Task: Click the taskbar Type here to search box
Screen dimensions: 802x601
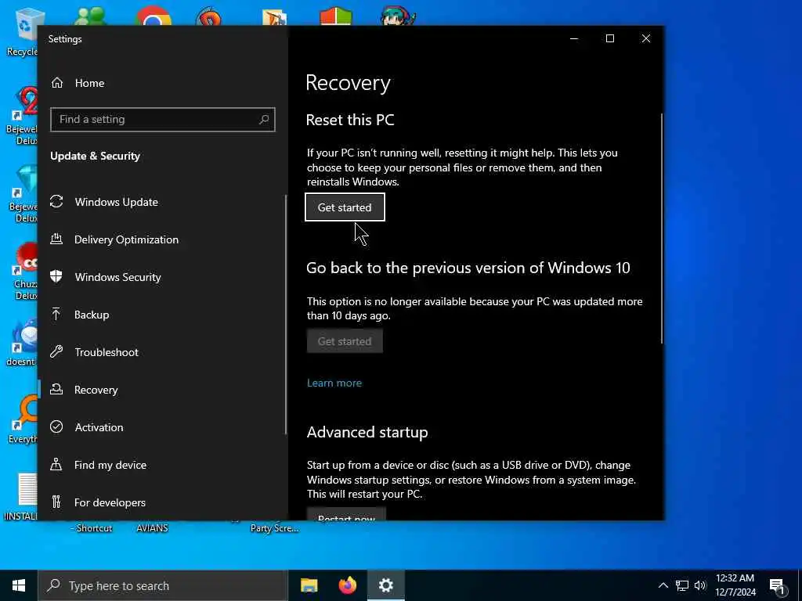Action: (x=163, y=585)
